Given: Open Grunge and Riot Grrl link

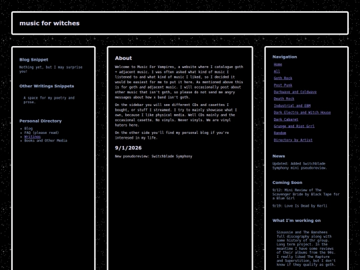Looking at the screenshot, I should coord(294,126).
